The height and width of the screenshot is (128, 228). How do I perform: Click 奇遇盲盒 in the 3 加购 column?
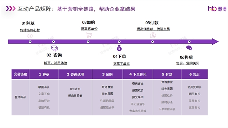click(x=107, y=87)
